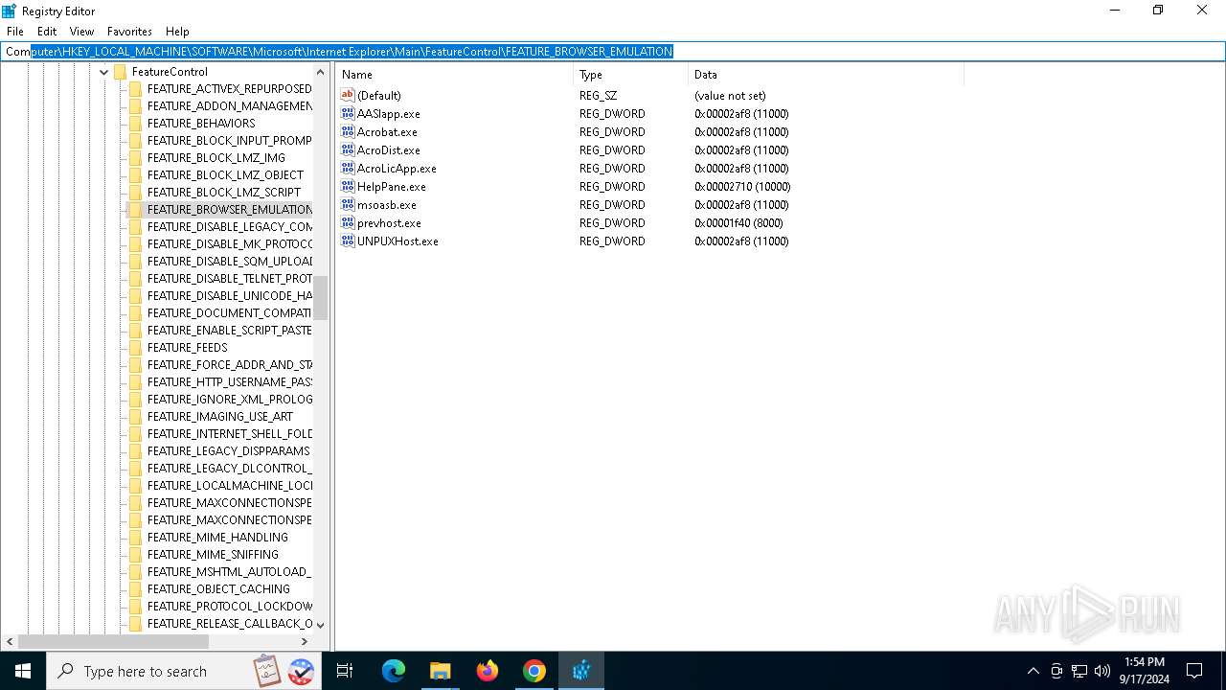This screenshot has height=690, width=1226.
Task: Open the Favorites menu
Action: (x=129, y=32)
